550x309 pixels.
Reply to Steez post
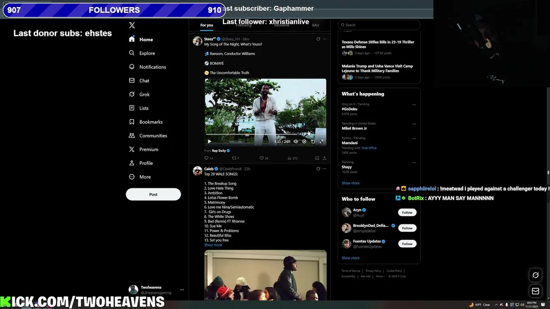(x=208, y=158)
